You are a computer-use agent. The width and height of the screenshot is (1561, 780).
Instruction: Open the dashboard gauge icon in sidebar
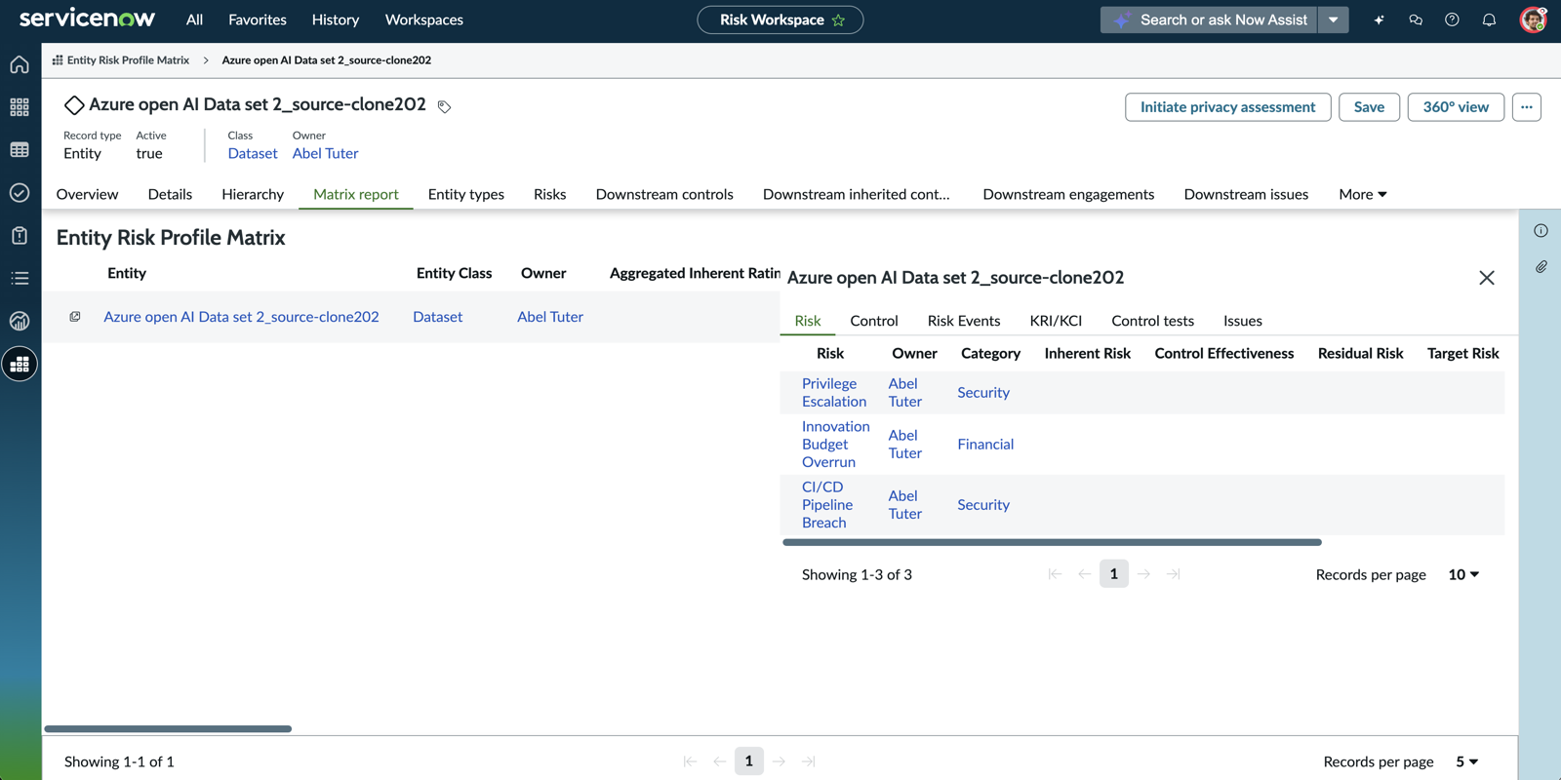click(x=20, y=322)
